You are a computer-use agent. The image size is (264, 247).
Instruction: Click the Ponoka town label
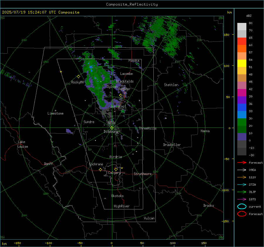[134, 61]
